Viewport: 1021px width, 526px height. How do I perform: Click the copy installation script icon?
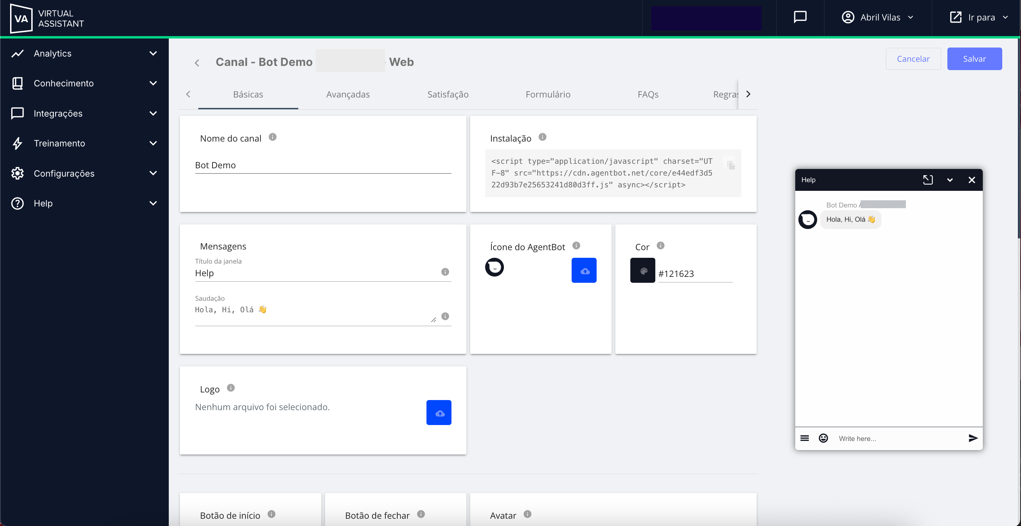click(731, 165)
